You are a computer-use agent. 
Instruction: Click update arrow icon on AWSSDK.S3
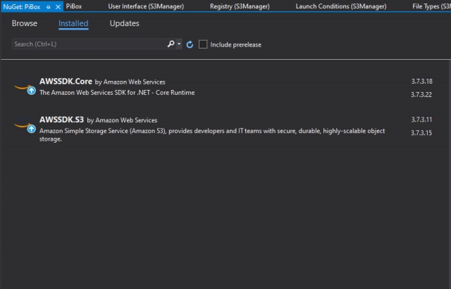click(x=31, y=129)
